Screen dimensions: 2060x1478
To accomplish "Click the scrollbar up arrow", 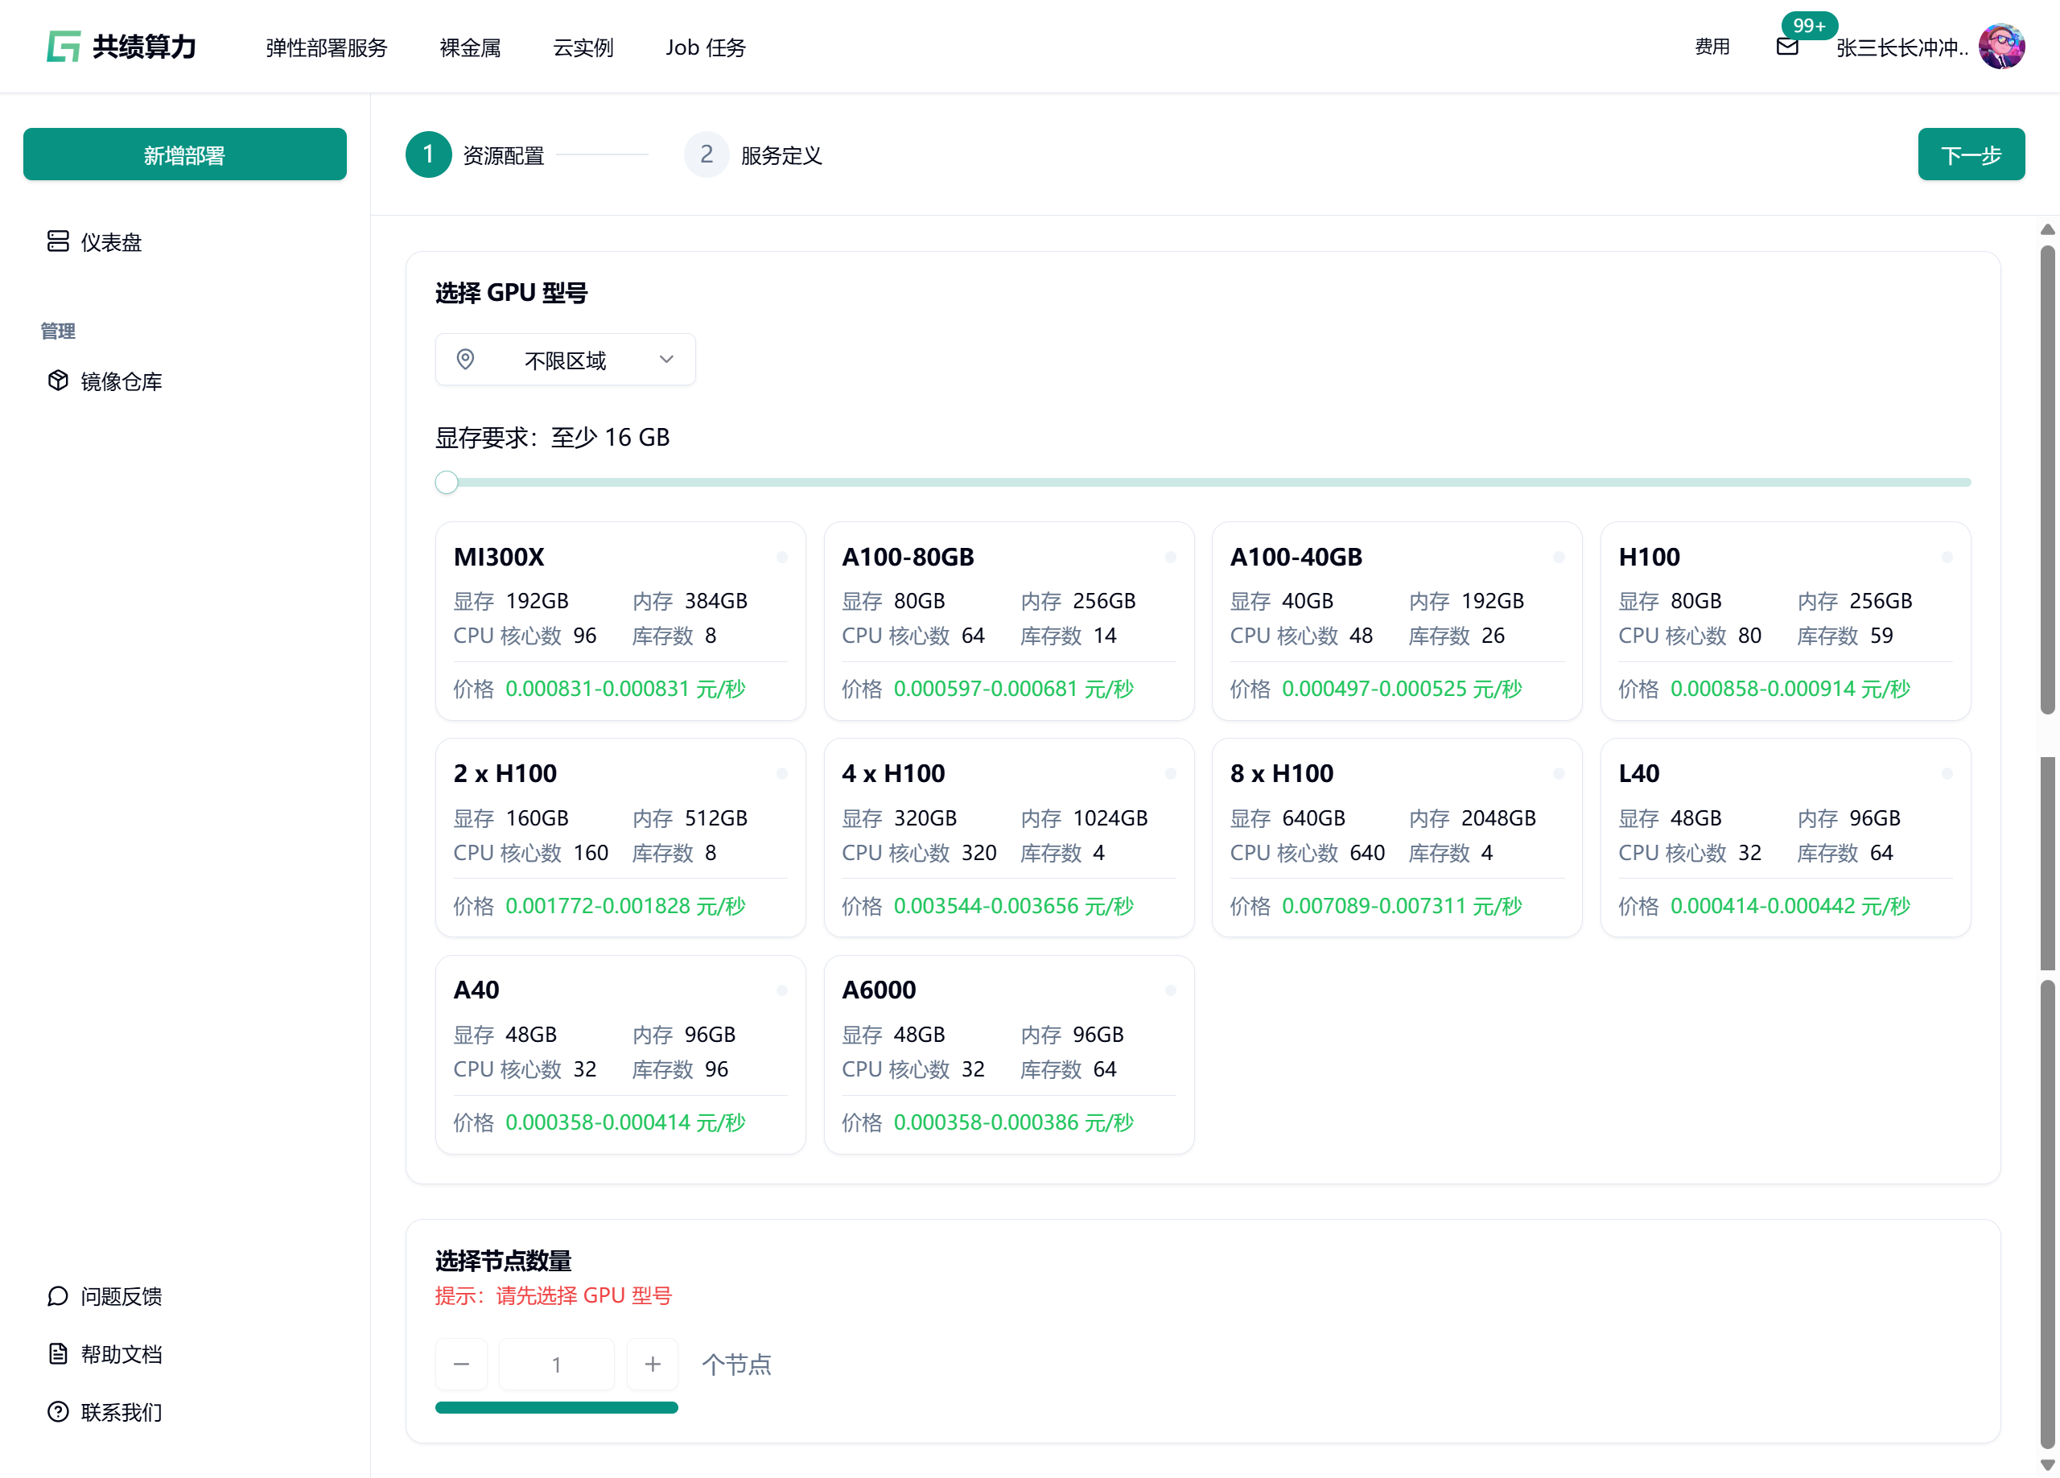I will [x=2047, y=229].
